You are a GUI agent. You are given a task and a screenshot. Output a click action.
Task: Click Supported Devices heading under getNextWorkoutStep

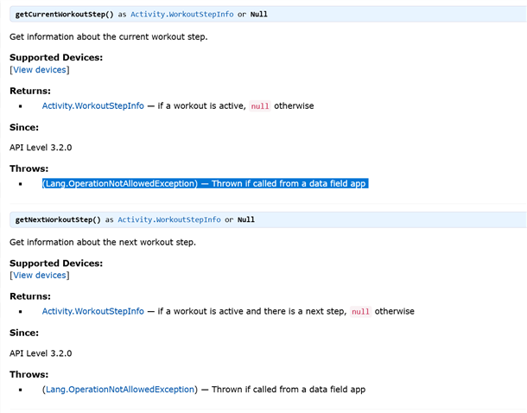(55, 263)
